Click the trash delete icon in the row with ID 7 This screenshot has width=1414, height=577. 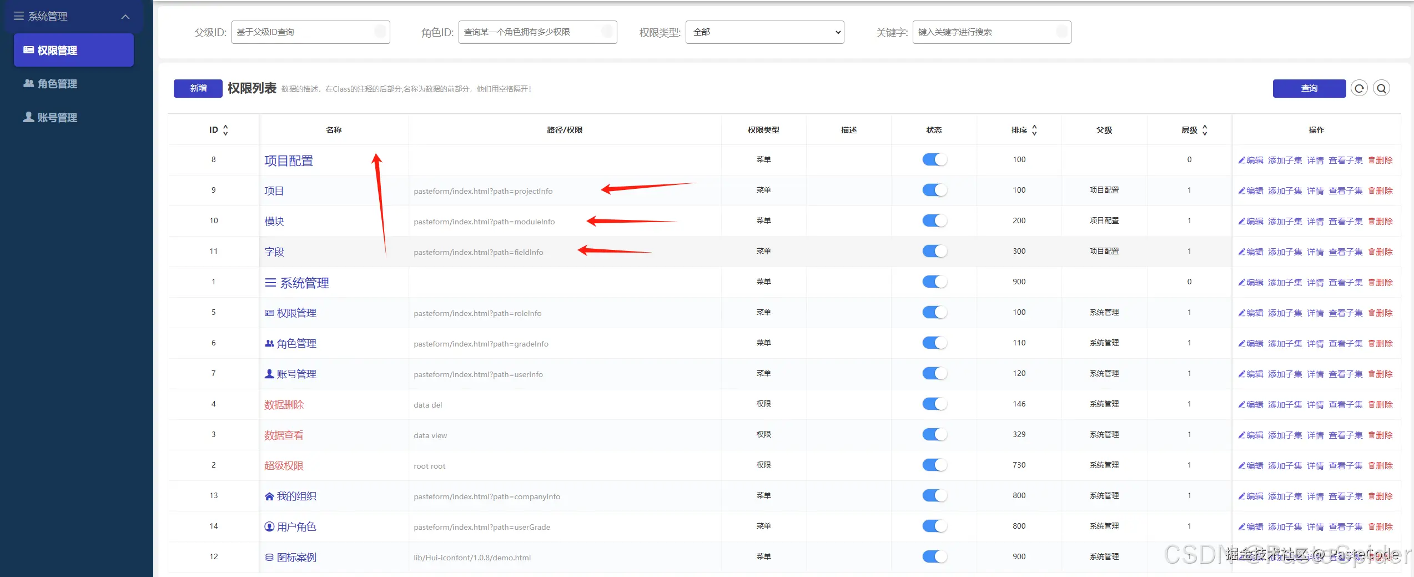point(1371,374)
